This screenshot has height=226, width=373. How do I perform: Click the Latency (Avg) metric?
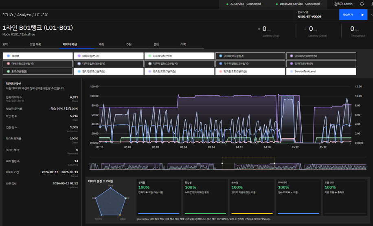pos(269,31)
